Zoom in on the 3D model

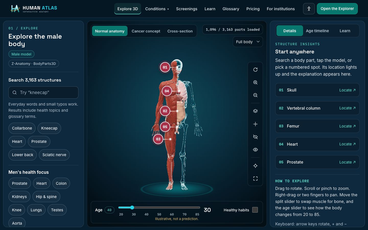255,82
